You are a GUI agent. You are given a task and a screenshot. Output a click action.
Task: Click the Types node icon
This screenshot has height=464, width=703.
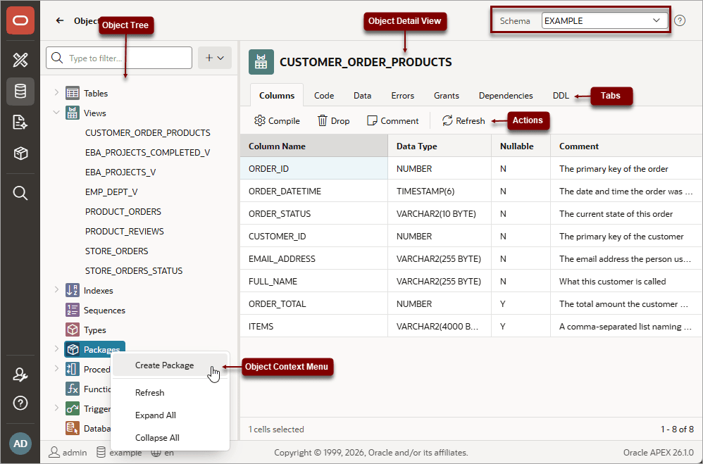coord(73,330)
